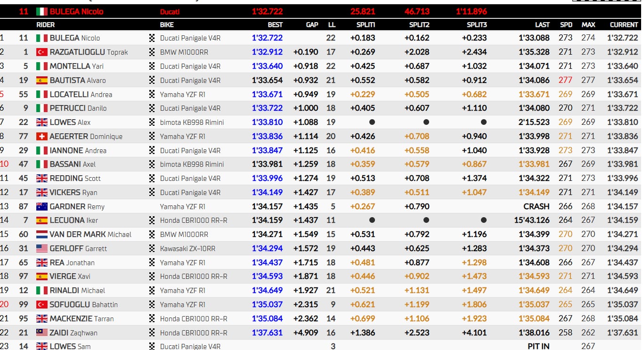Click the Australian flag beside GARDNER Remy
Screen dimensions: 643x350
[42, 206]
